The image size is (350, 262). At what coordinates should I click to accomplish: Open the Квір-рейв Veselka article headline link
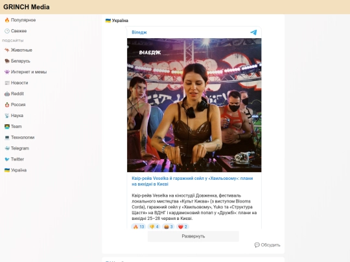[192, 181]
